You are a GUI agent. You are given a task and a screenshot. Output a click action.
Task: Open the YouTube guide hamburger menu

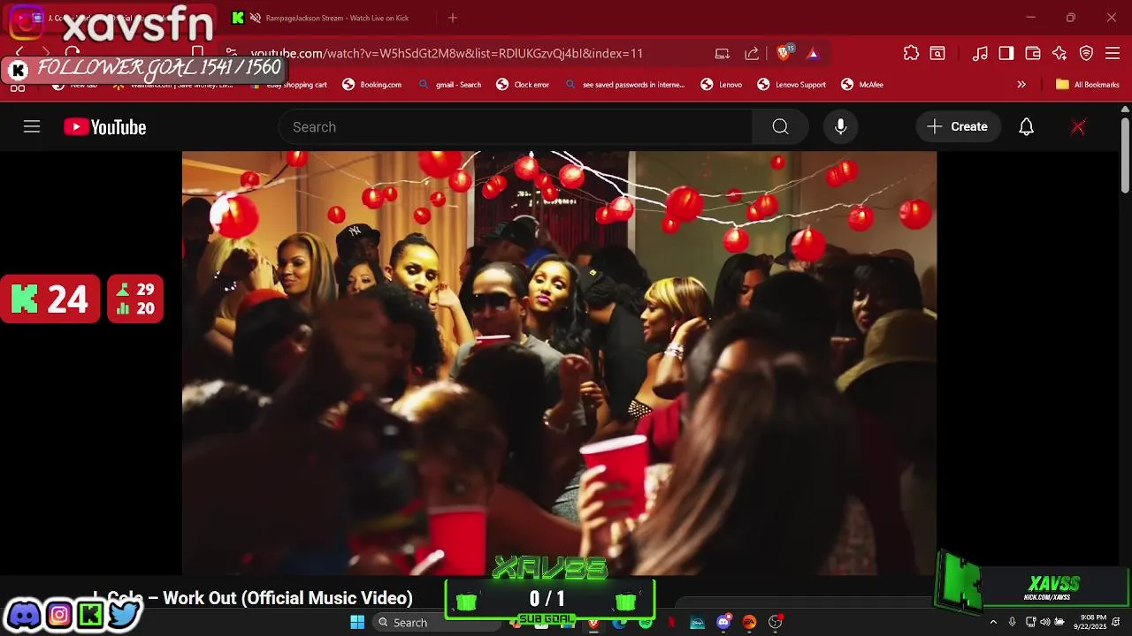(x=32, y=127)
